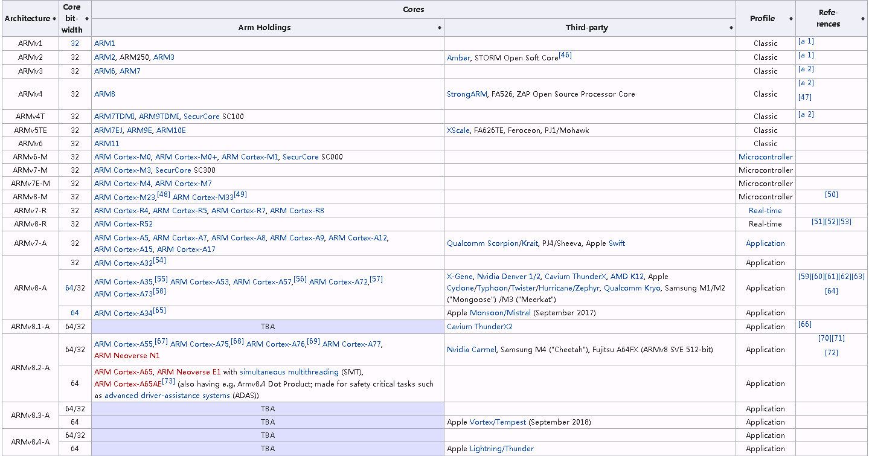Screen dimensions: 869x456
Task: Open the ARM Cortex-M23 link
Action: coord(124,197)
